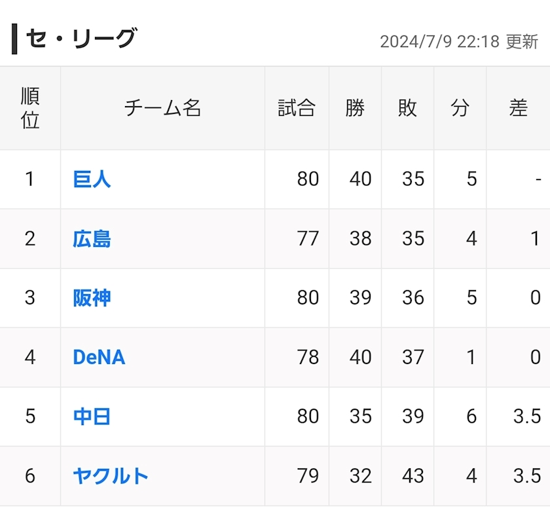This screenshot has height=516, width=550.
Task: Click 広島's wins value 38
Action: tap(360, 238)
